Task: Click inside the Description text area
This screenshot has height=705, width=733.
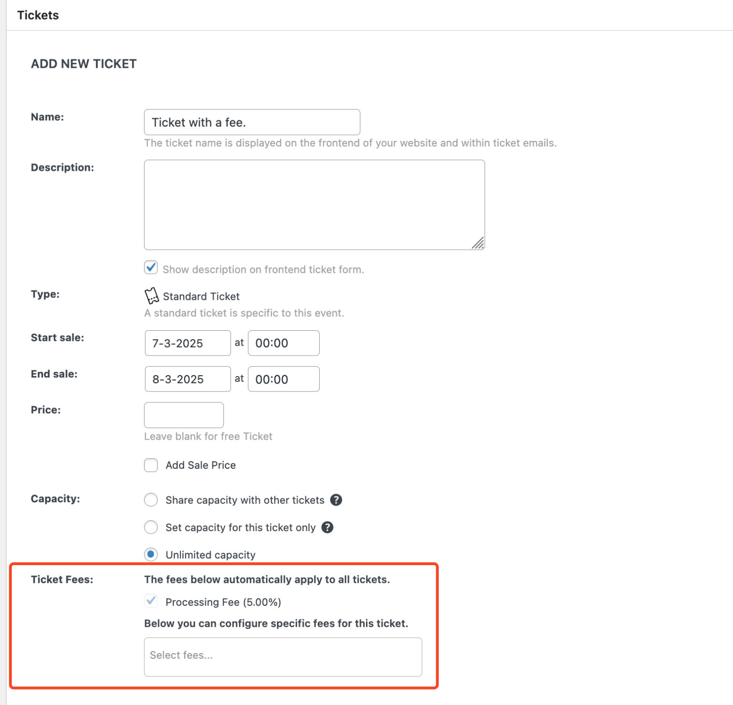Action: (x=314, y=204)
